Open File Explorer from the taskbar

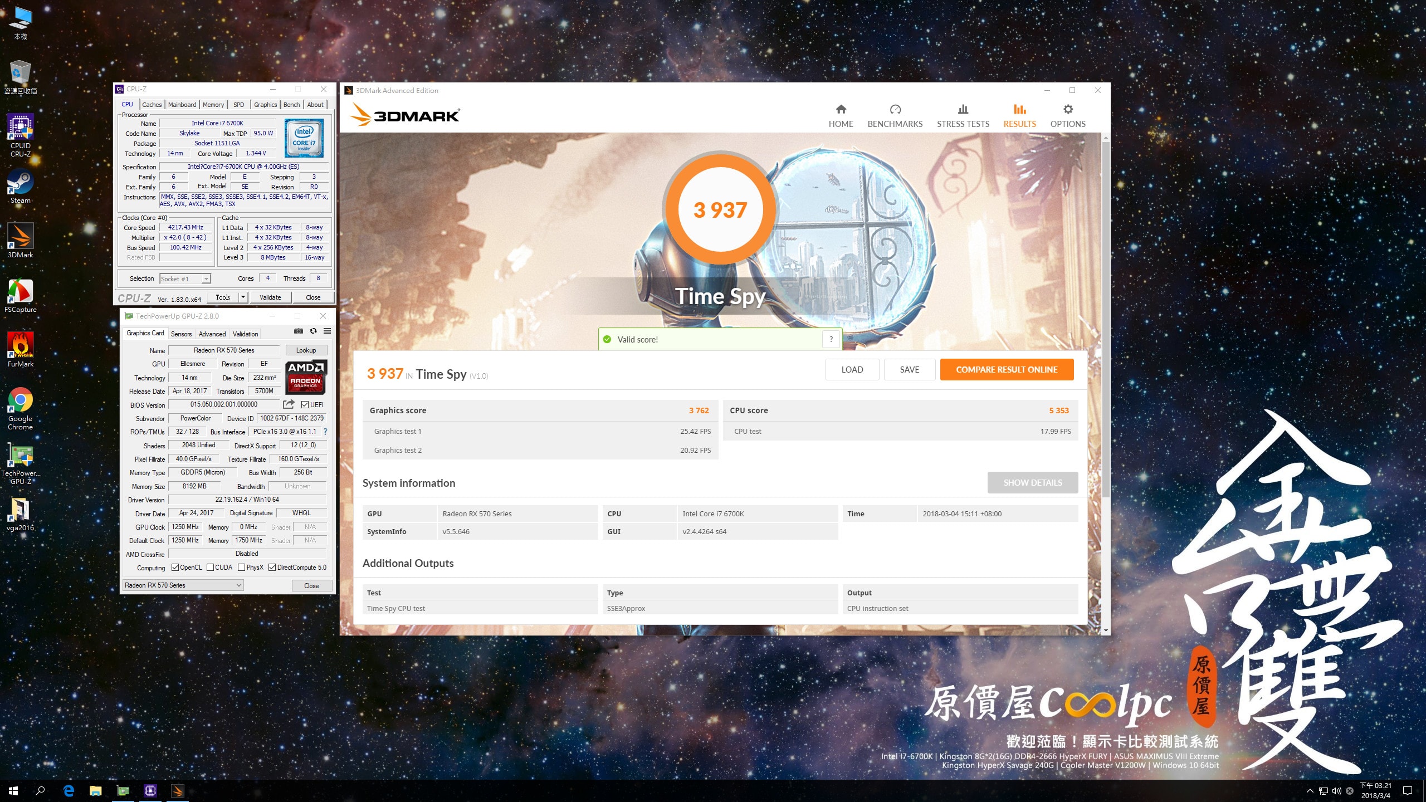tap(96, 791)
